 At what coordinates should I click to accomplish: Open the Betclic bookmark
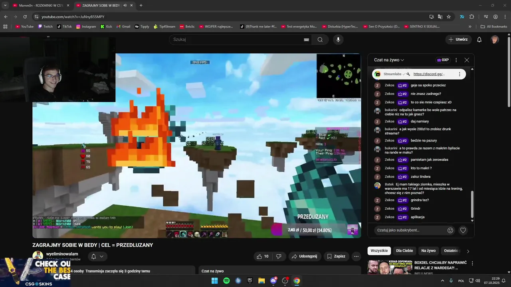pyautogui.click(x=187, y=27)
